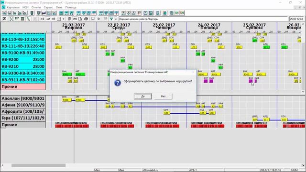Select the КВ-9311-КВ-9 102:00 row
The width and height of the screenshot is (306, 172).
pos(23,80)
